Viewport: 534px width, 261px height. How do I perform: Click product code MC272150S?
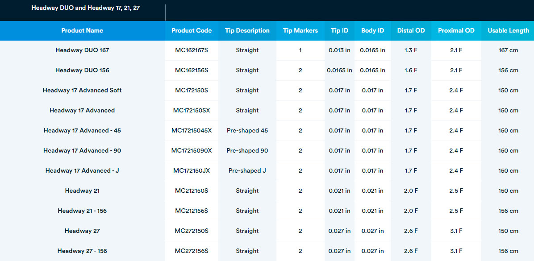click(192, 231)
